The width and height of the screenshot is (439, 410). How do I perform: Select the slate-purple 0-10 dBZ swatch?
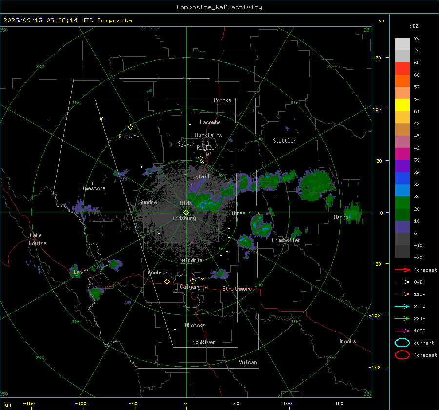(x=402, y=227)
